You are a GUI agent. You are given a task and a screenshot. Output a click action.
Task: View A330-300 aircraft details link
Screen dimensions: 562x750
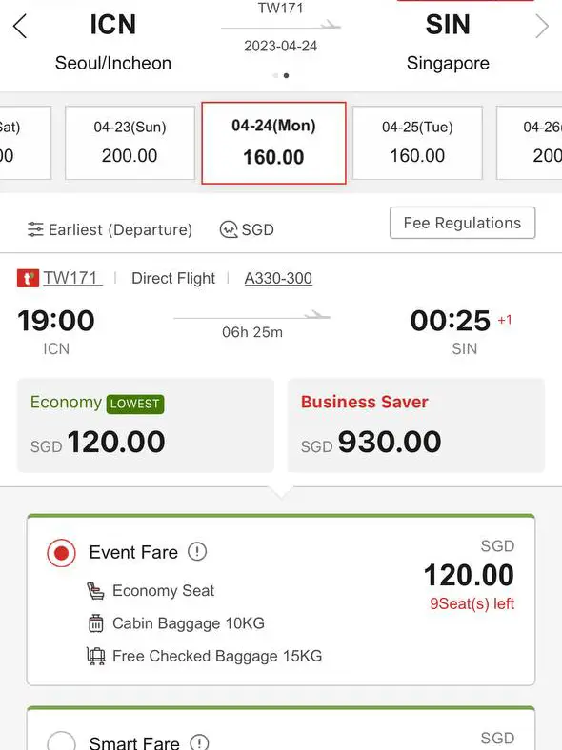coord(278,278)
